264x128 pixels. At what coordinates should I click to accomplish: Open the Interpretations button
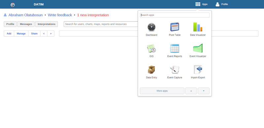point(47,24)
